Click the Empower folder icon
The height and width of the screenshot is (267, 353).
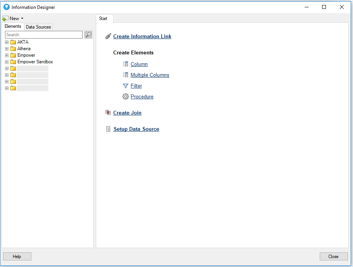[x=13, y=55]
